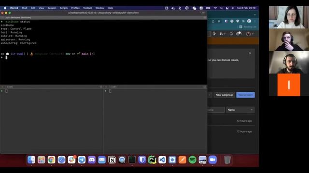309x173 pixels.
Task: Open the Profiles menu
Action: coord(75,8)
